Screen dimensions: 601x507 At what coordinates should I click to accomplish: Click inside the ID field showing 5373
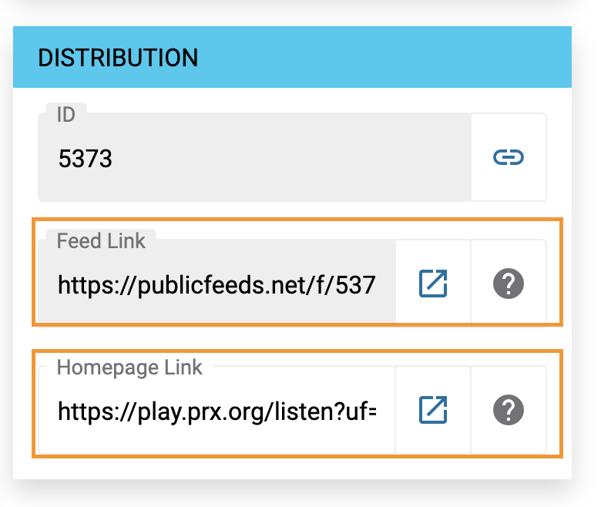[x=254, y=157]
